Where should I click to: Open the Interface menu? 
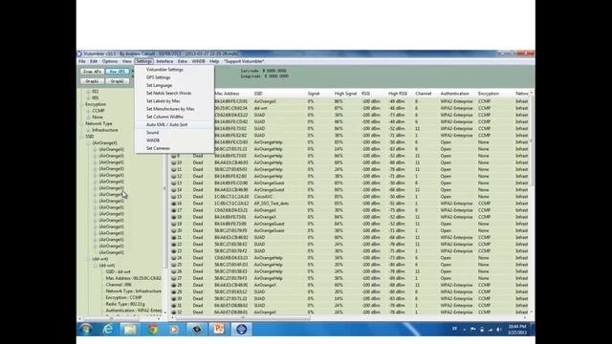pos(164,61)
